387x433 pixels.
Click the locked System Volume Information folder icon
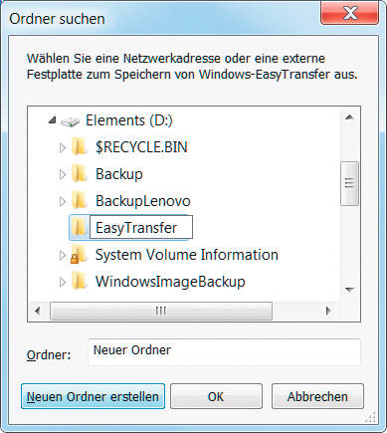(x=79, y=255)
